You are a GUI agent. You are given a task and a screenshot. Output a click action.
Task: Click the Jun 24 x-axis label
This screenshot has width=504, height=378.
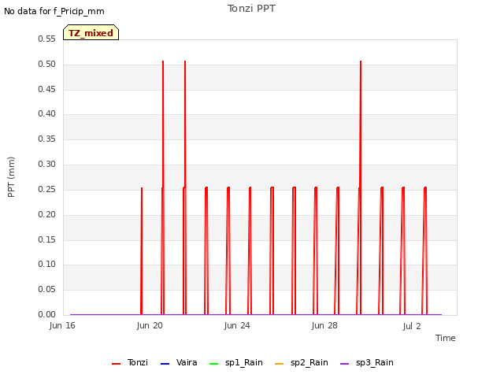[x=237, y=325]
